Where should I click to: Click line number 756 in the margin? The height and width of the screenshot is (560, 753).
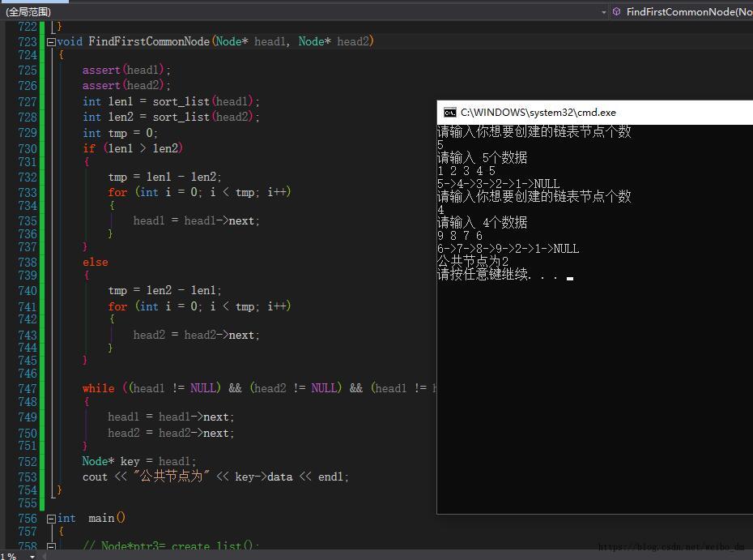28,518
